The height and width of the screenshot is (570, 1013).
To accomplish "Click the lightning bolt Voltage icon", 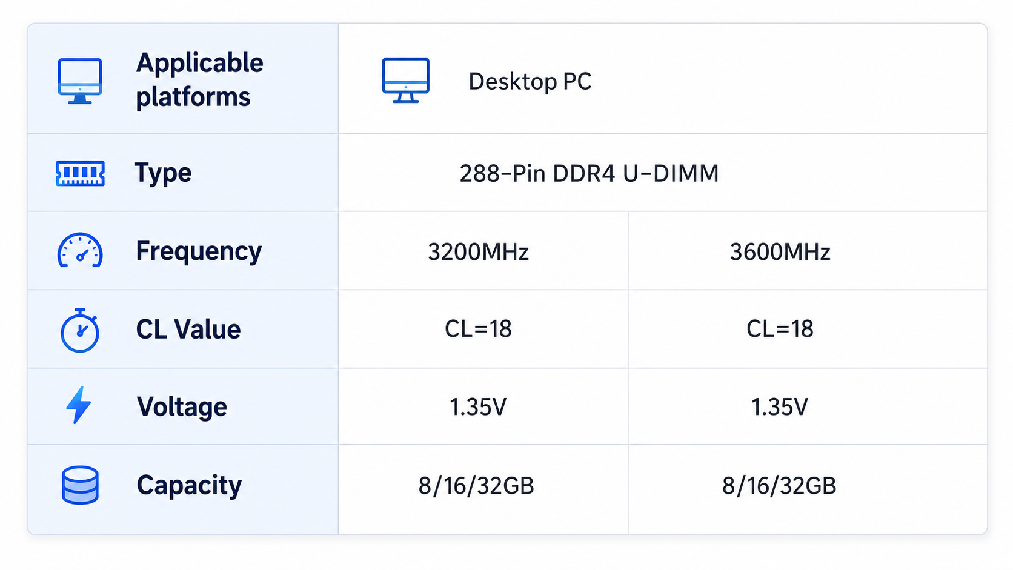I will pos(79,405).
